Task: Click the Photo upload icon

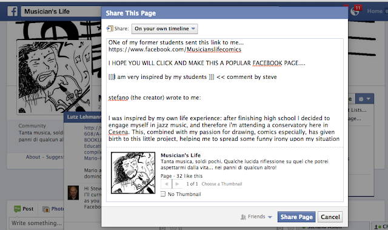Action: click(x=46, y=209)
